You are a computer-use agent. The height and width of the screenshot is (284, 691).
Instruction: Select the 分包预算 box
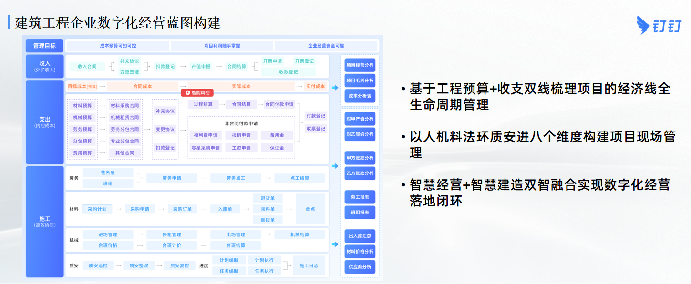[x=83, y=141]
